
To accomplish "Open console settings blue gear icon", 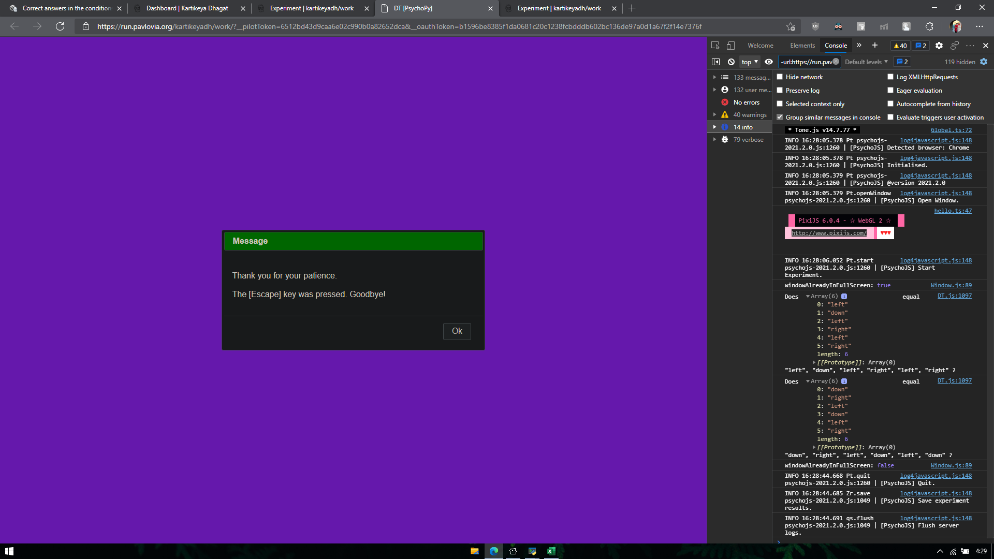I will pos(984,62).
